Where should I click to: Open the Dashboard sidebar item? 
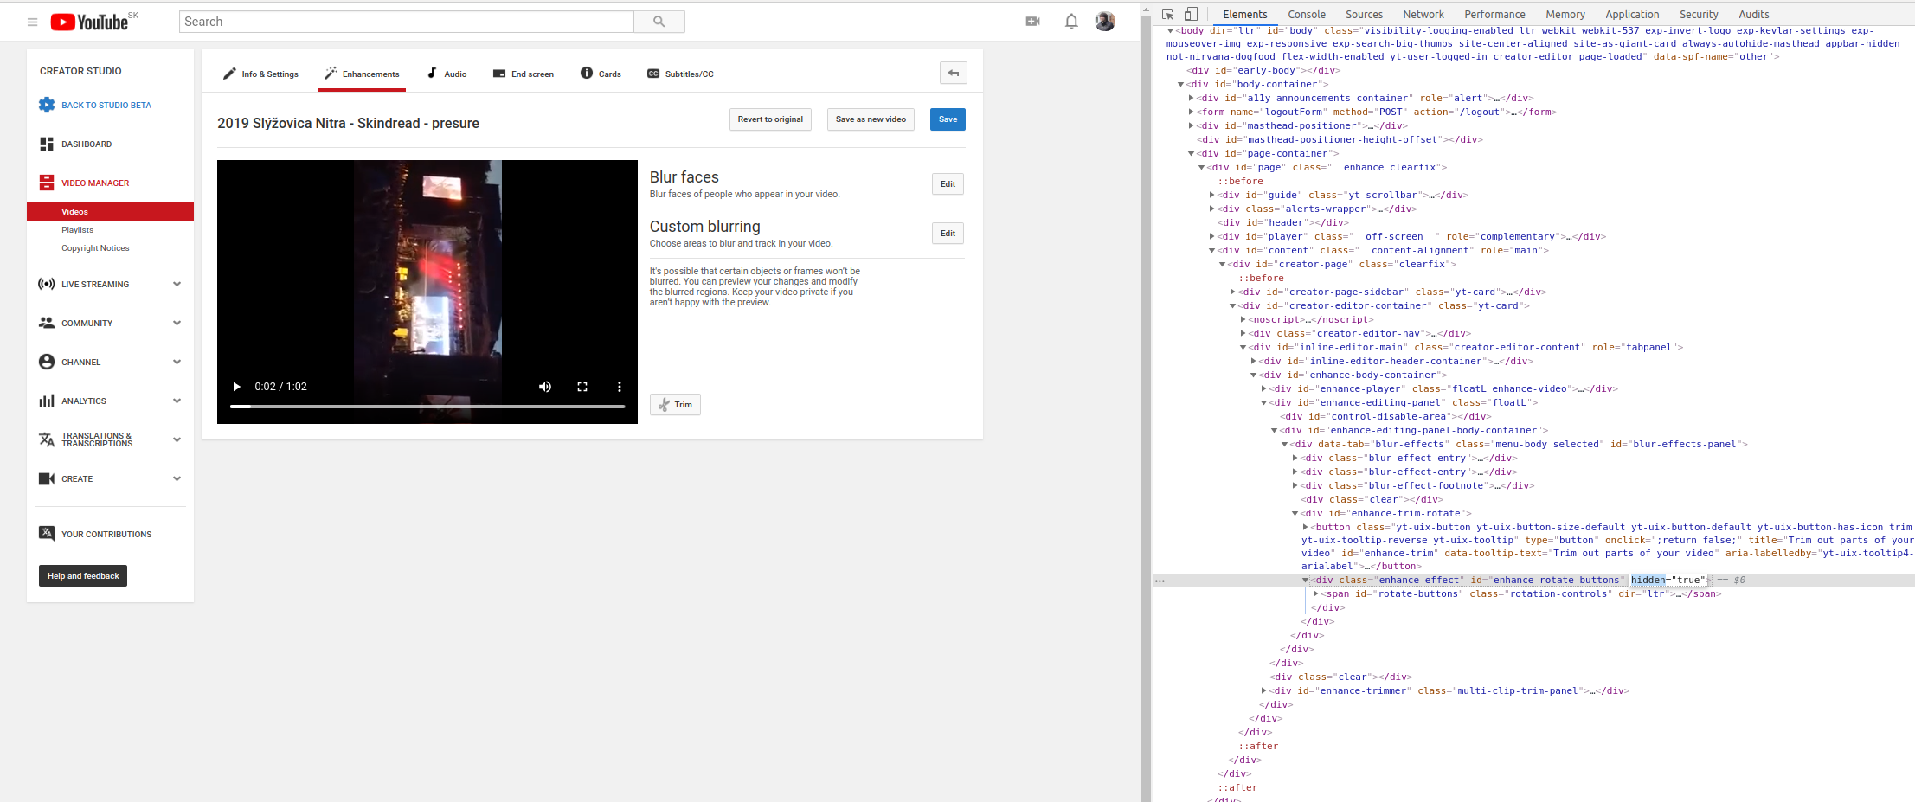[75, 144]
